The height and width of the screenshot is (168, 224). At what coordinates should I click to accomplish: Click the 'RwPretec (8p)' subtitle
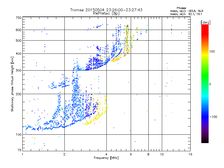[x=106, y=13]
